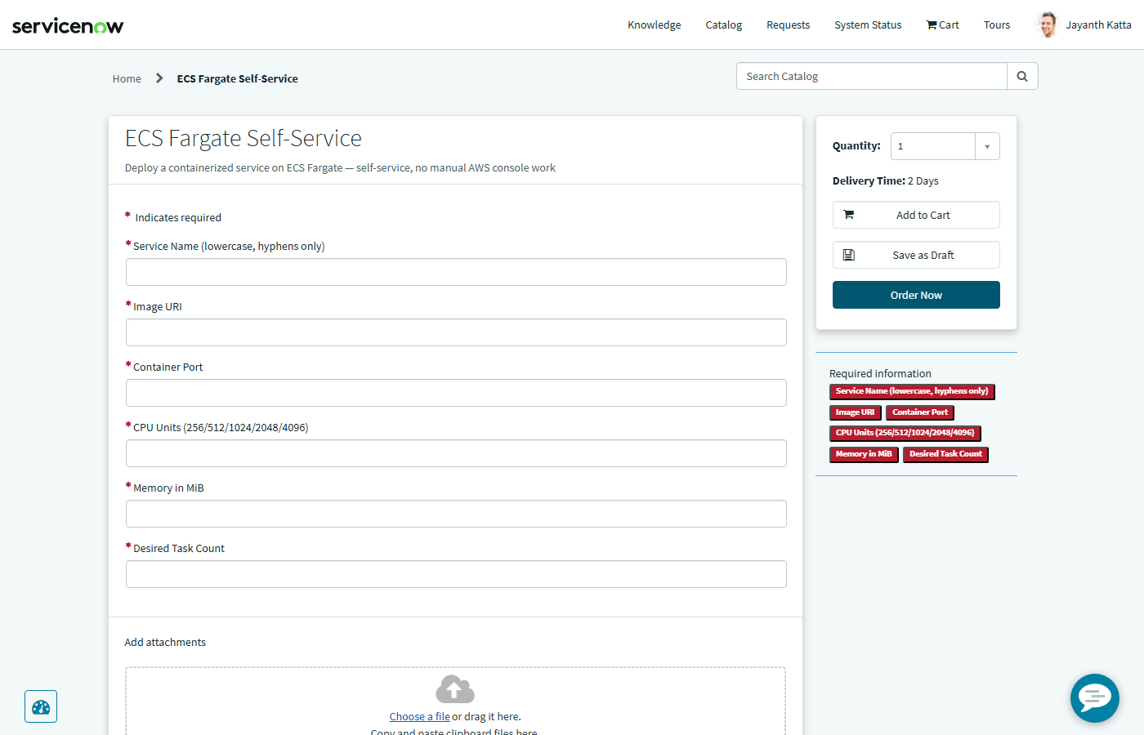Click the CPU Units input box
This screenshot has height=735, width=1144.
tap(456, 453)
